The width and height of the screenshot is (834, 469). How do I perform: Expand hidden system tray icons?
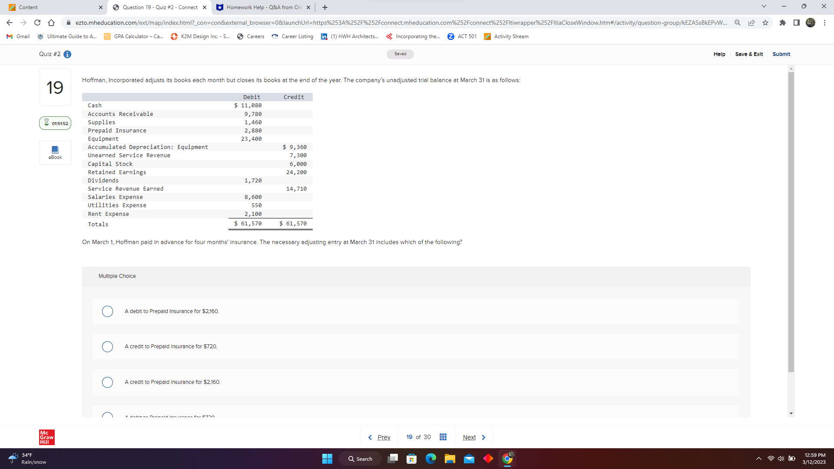758,459
